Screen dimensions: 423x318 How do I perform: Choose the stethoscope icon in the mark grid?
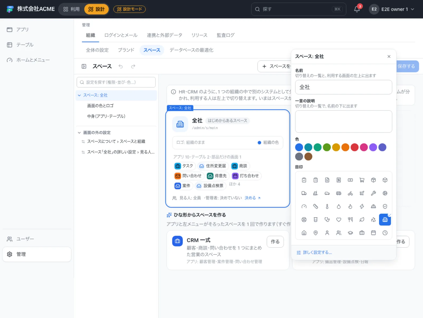(x=327, y=219)
